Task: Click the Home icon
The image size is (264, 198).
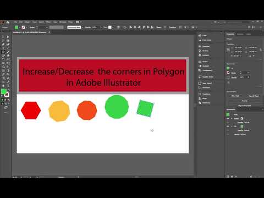Action: click(8, 22)
